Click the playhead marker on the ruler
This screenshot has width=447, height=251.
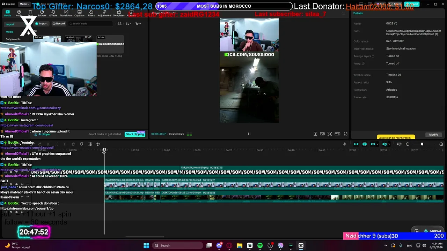[104, 150]
